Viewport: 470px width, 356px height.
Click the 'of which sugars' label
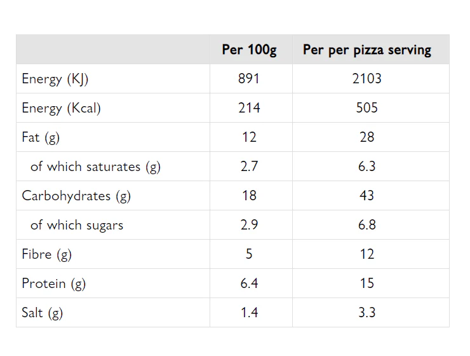[77, 225]
